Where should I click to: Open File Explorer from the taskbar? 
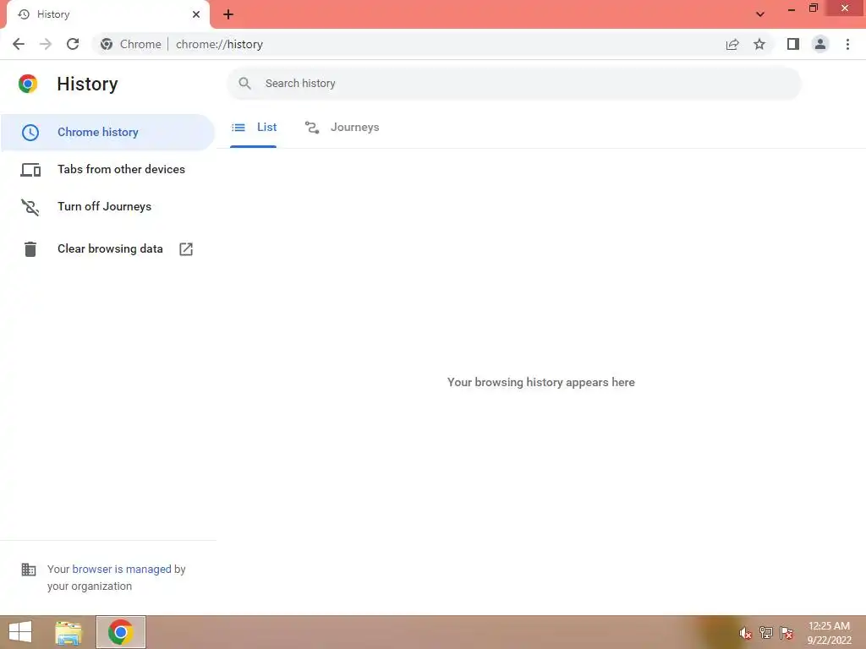(x=69, y=632)
